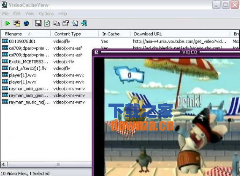Select the fond_after02[1].flv filename
Image resolution: width=241 pixels, height=177 pixels.
(x=28, y=69)
